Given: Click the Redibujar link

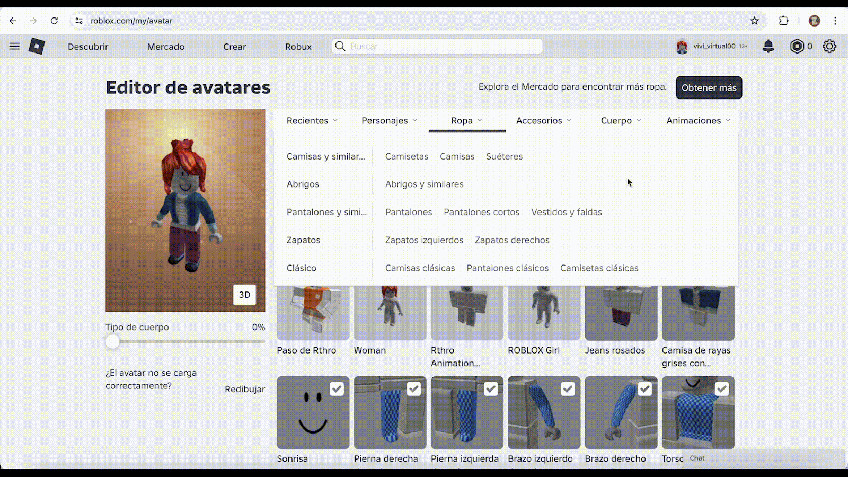Looking at the screenshot, I should pos(245,389).
